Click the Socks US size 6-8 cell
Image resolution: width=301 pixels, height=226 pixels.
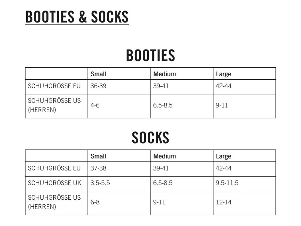pyautogui.click(x=95, y=202)
